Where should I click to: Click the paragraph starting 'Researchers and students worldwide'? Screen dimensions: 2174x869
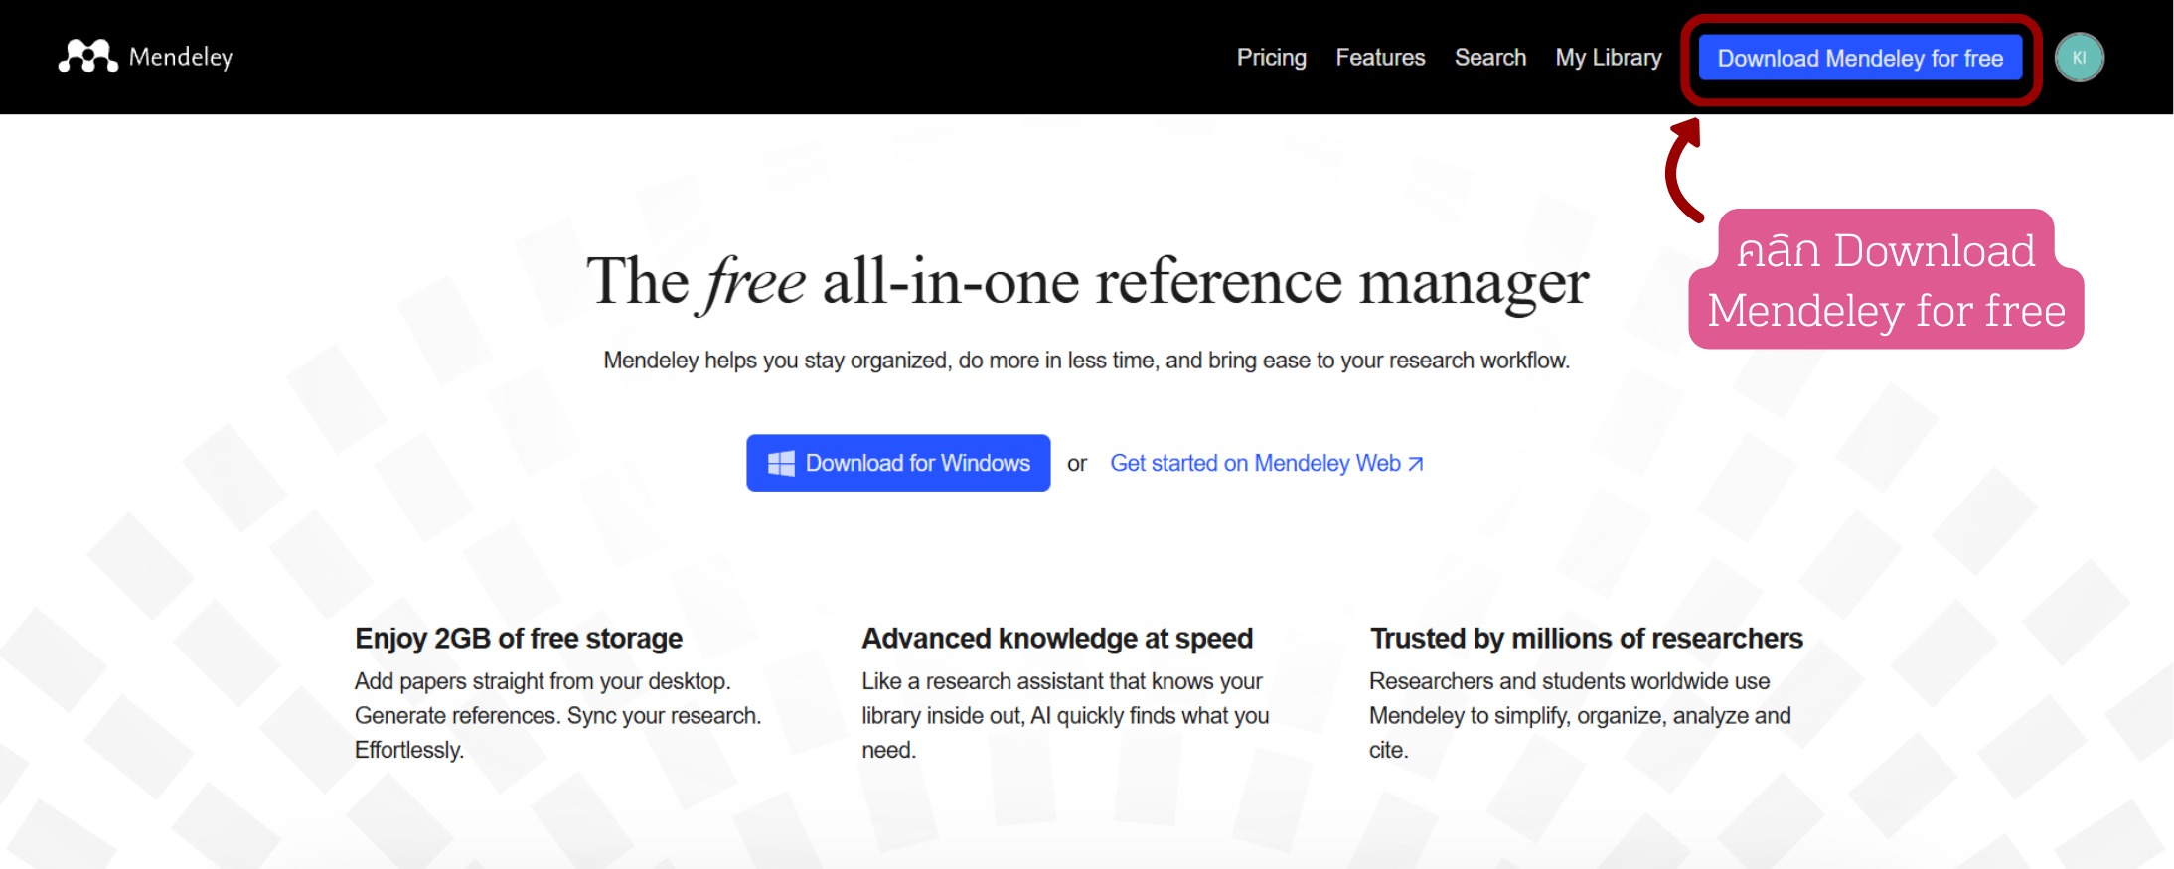[x=1580, y=716]
